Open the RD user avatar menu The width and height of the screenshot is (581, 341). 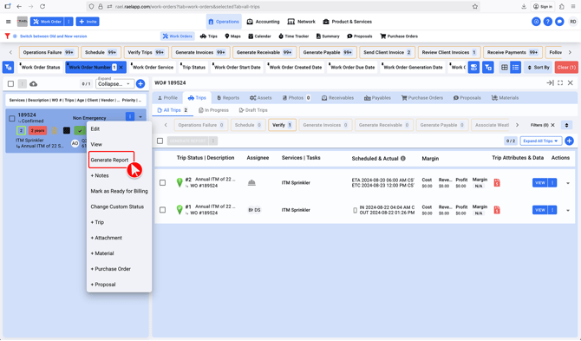[x=573, y=22]
